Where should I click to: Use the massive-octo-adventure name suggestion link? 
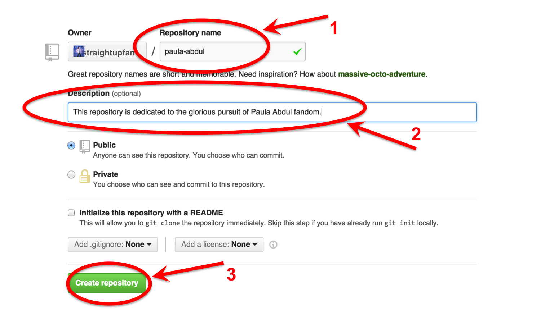click(381, 74)
